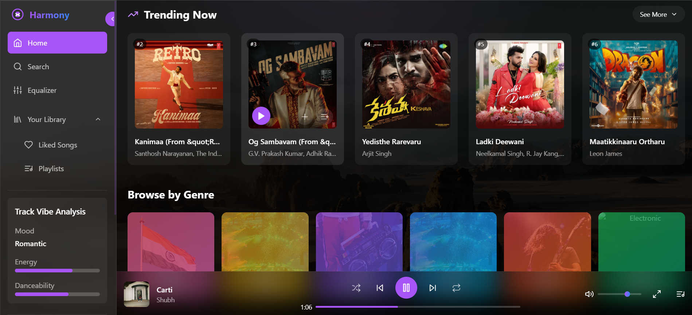Screen dimensions: 692x315
Task: Pause the current song
Action: tap(406, 288)
